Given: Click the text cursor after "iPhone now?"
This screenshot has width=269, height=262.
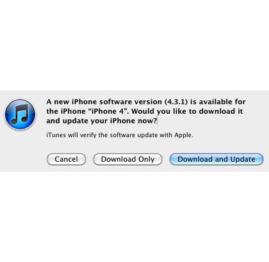Looking at the screenshot, I should [x=157, y=121].
